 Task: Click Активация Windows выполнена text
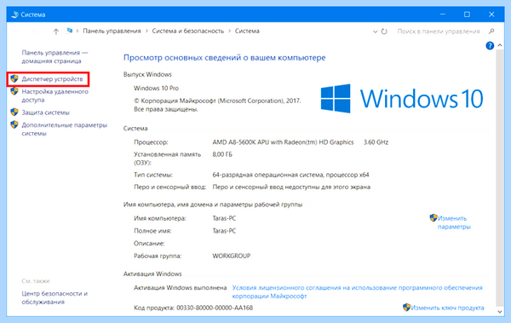point(180,288)
